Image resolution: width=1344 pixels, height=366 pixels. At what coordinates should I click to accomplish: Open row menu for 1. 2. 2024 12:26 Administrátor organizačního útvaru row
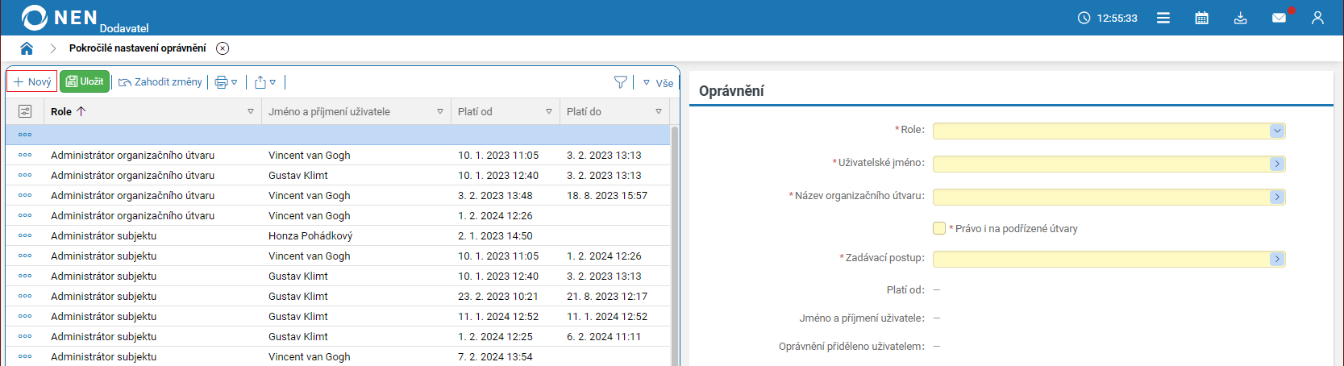25,215
